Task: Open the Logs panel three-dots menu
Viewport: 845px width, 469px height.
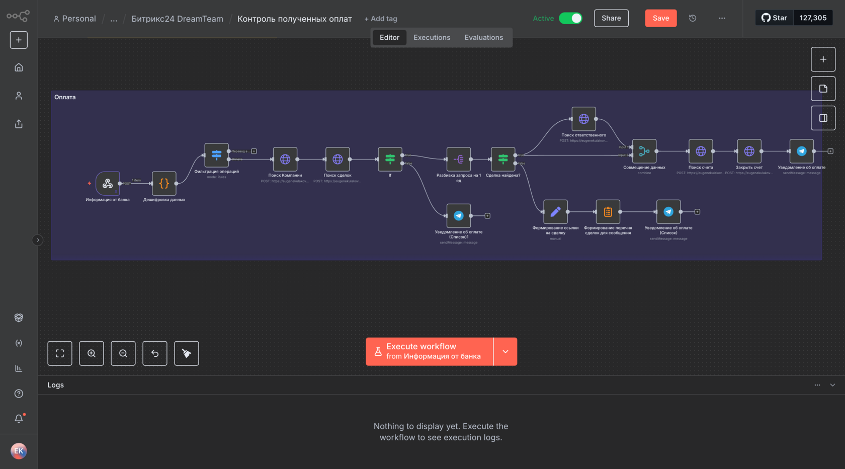Action: pyautogui.click(x=817, y=385)
